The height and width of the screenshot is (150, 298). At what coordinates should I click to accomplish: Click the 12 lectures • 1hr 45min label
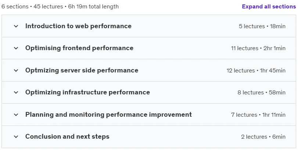[256, 70]
